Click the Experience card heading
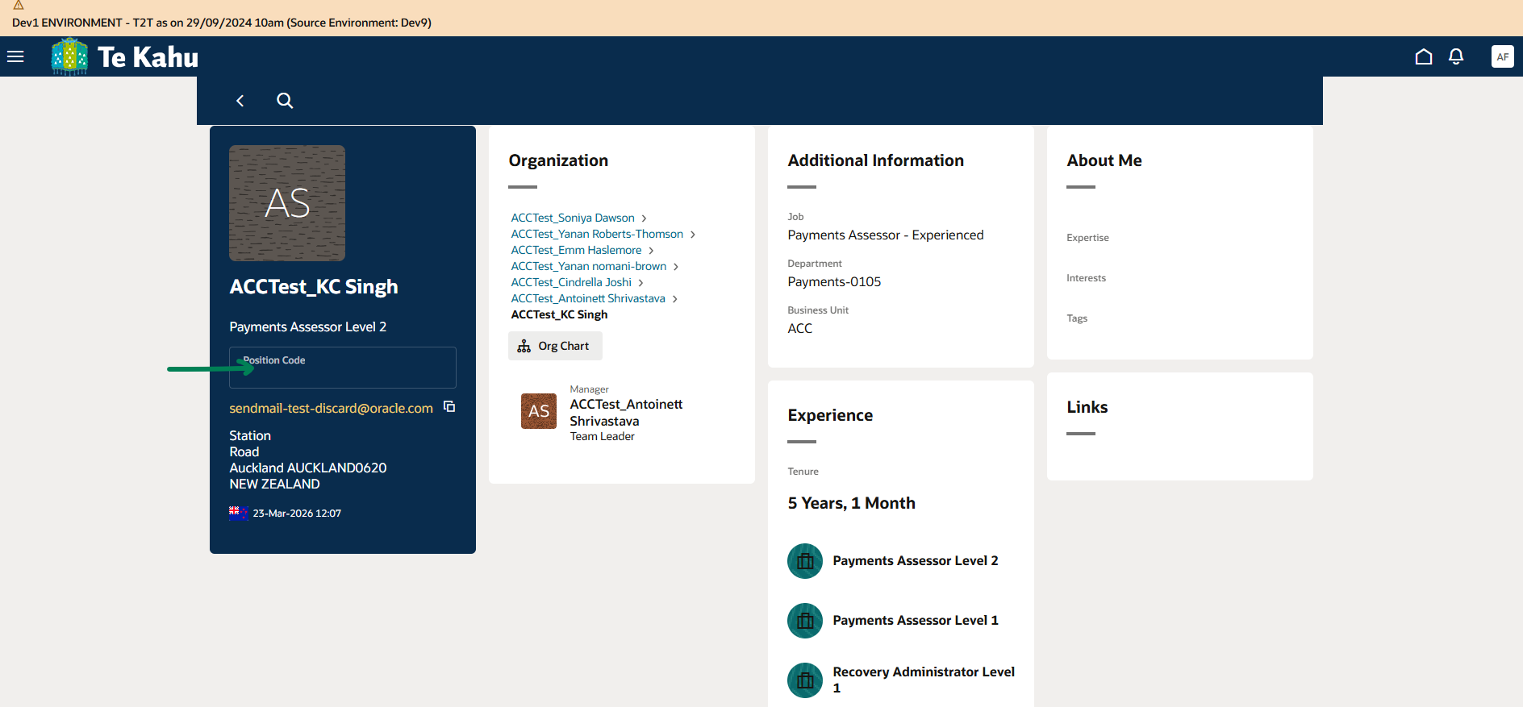 tap(830, 415)
